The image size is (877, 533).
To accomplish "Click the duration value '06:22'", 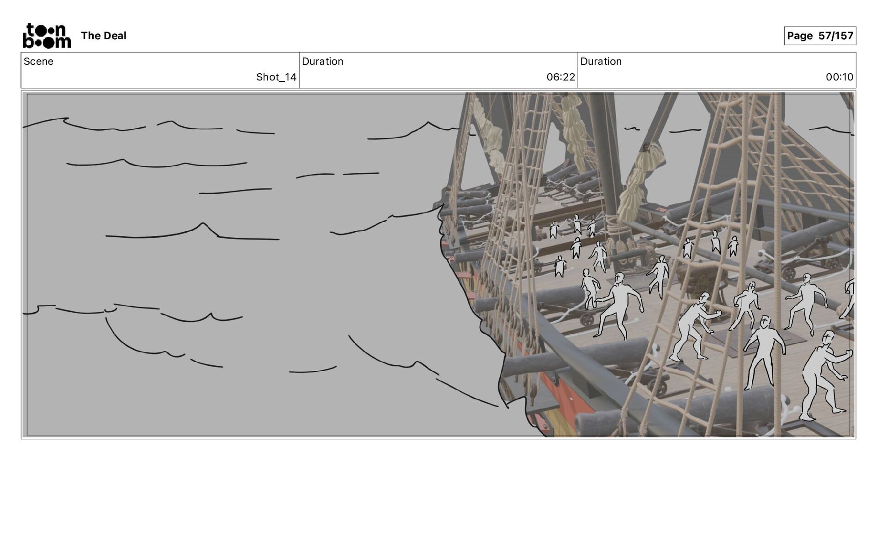I will click(x=561, y=77).
